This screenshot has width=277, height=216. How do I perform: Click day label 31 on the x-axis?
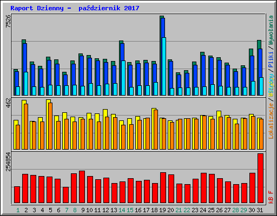coord(260,210)
